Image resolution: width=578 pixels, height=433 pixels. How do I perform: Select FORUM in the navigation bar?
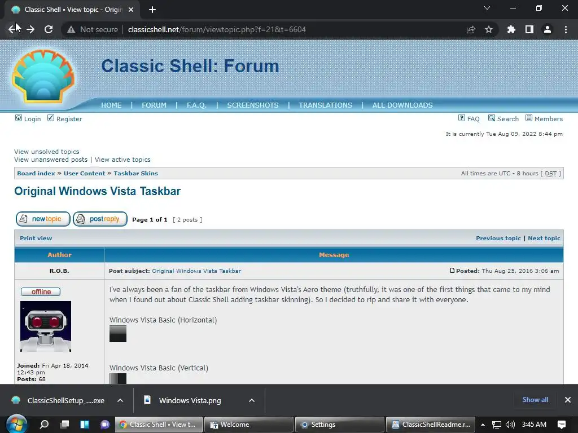click(x=154, y=105)
